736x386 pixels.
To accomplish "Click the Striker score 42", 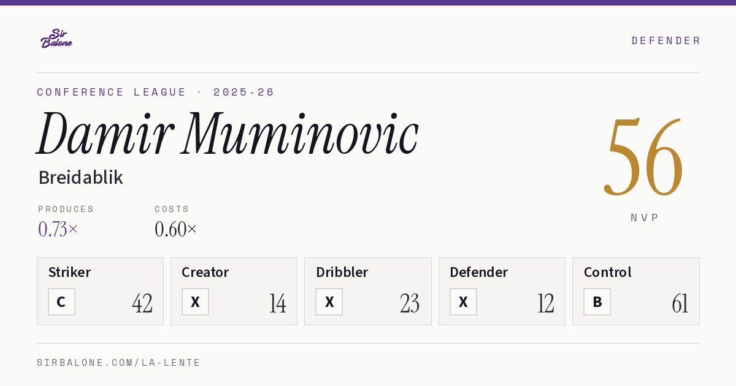I will tap(142, 303).
